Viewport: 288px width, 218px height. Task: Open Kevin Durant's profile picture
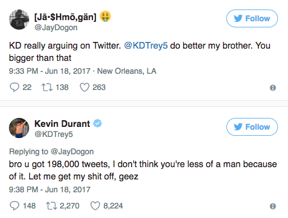point(19,128)
